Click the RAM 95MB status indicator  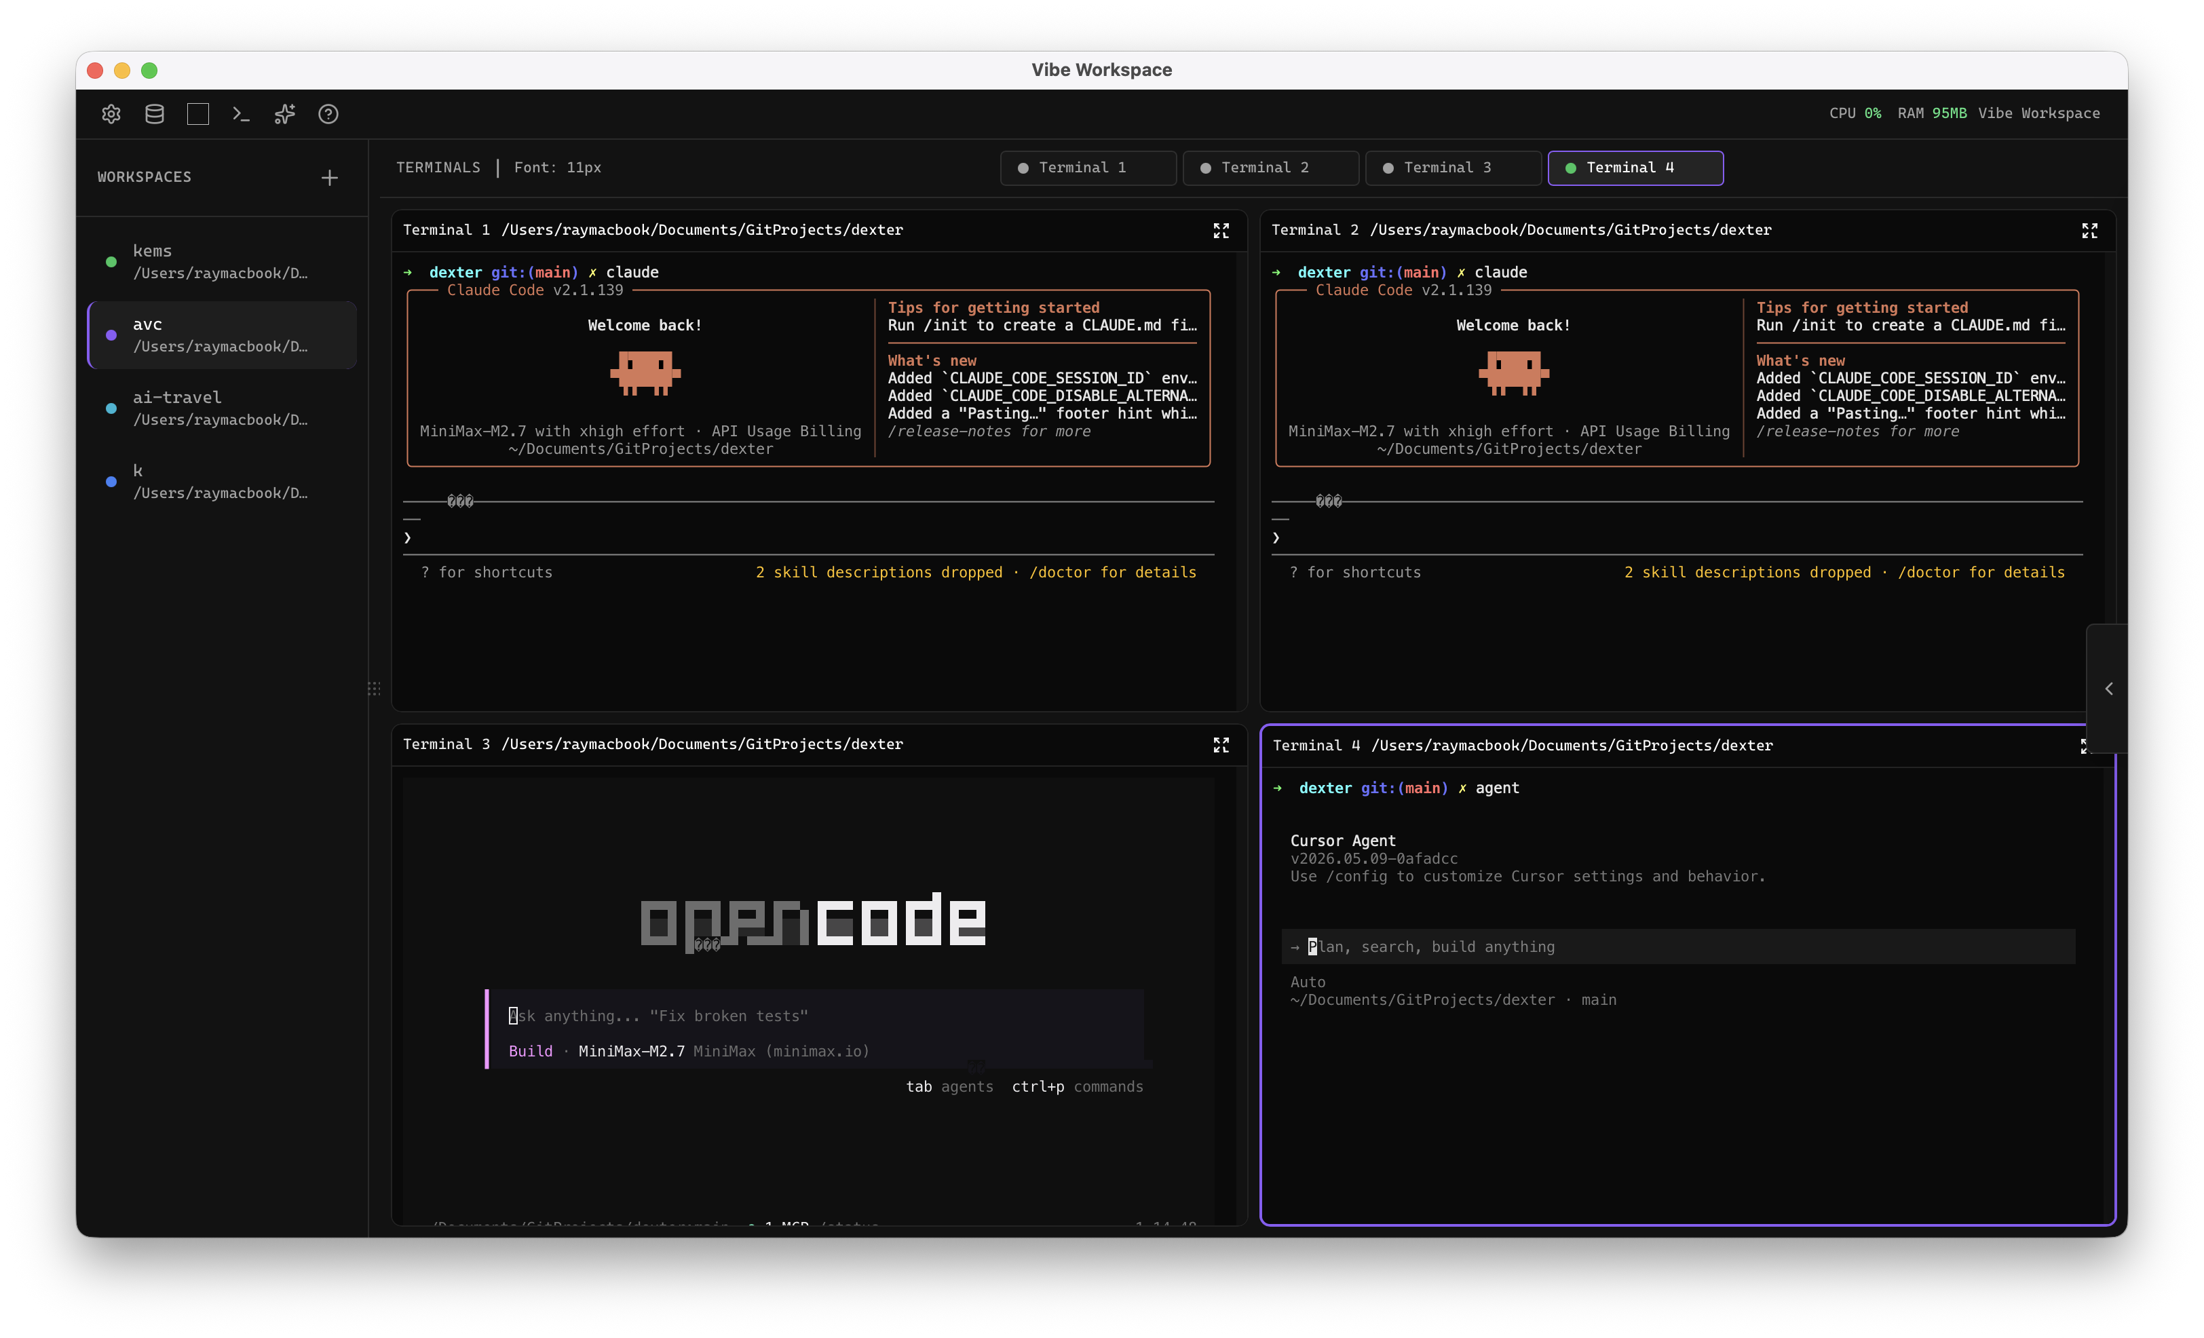[1932, 113]
